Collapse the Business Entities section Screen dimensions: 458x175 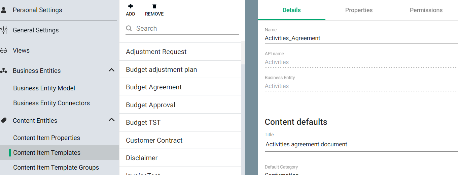(x=111, y=70)
